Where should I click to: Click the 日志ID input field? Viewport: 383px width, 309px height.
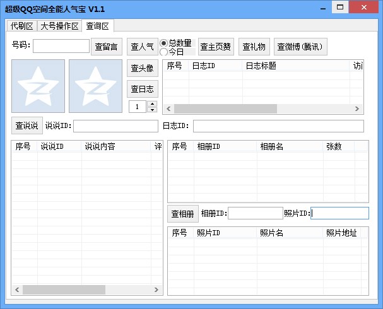point(278,126)
